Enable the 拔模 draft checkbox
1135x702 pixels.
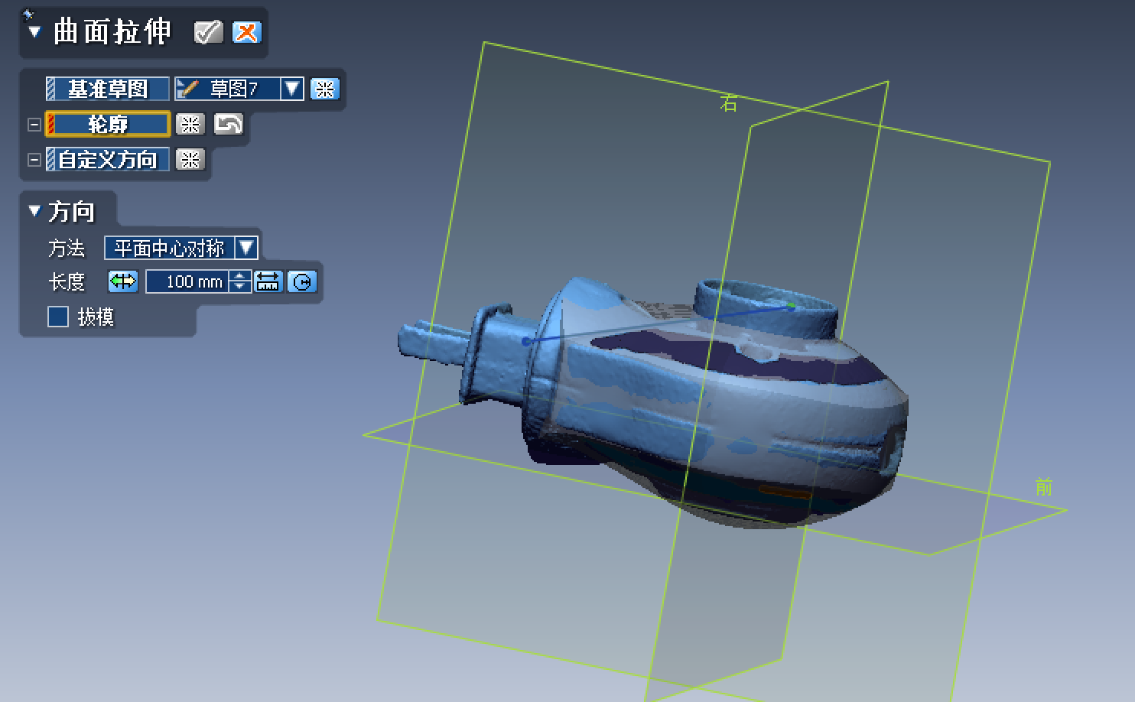coord(58,317)
